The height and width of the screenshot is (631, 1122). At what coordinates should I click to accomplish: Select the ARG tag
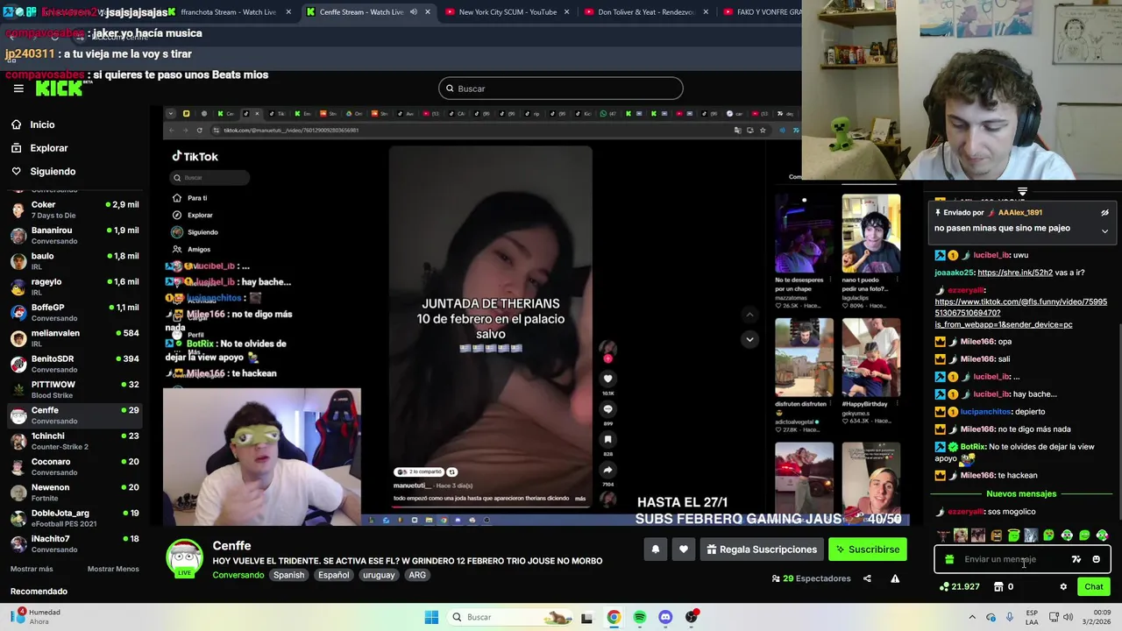[x=417, y=575]
